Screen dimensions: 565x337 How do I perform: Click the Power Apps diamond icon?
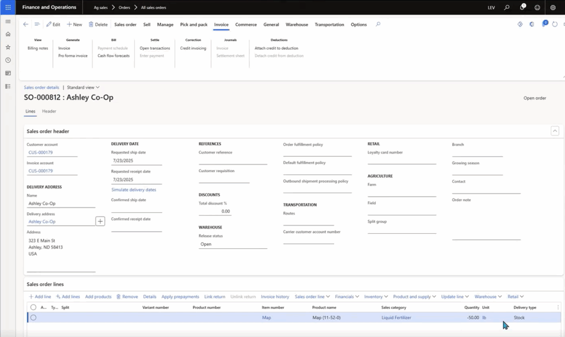[x=520, y=24]
